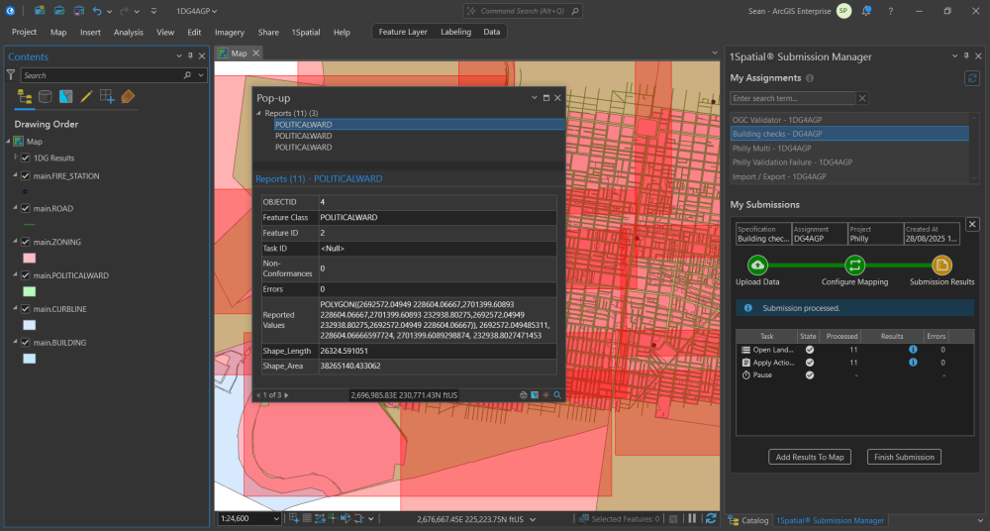
Task: Open the Project menu
Action: tap(24, 33)
